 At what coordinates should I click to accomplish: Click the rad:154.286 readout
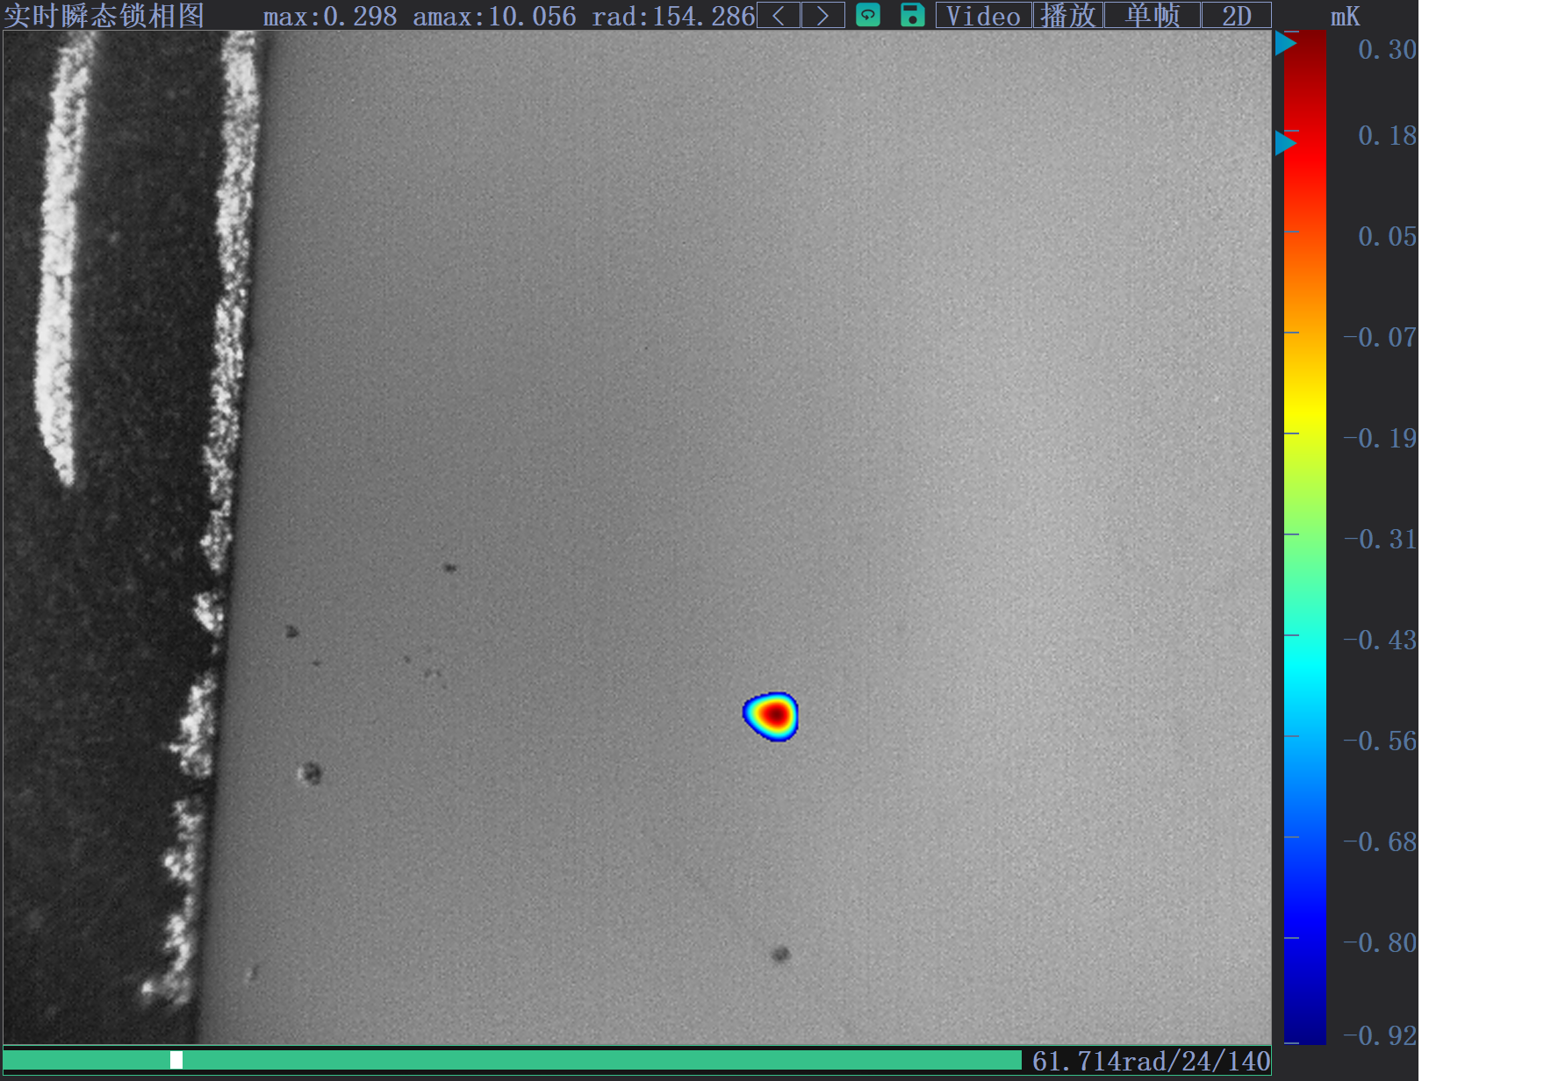(673, 16)
